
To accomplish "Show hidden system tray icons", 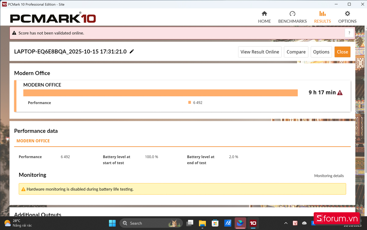I will (286, 223).
